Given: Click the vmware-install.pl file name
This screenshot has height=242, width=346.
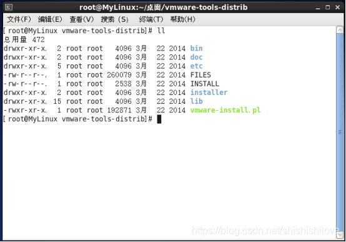Looking at the screenshot, I should [x=225, y=110].
